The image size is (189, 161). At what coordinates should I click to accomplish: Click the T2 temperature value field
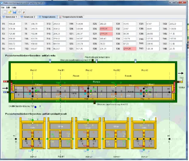pos(15,29)
